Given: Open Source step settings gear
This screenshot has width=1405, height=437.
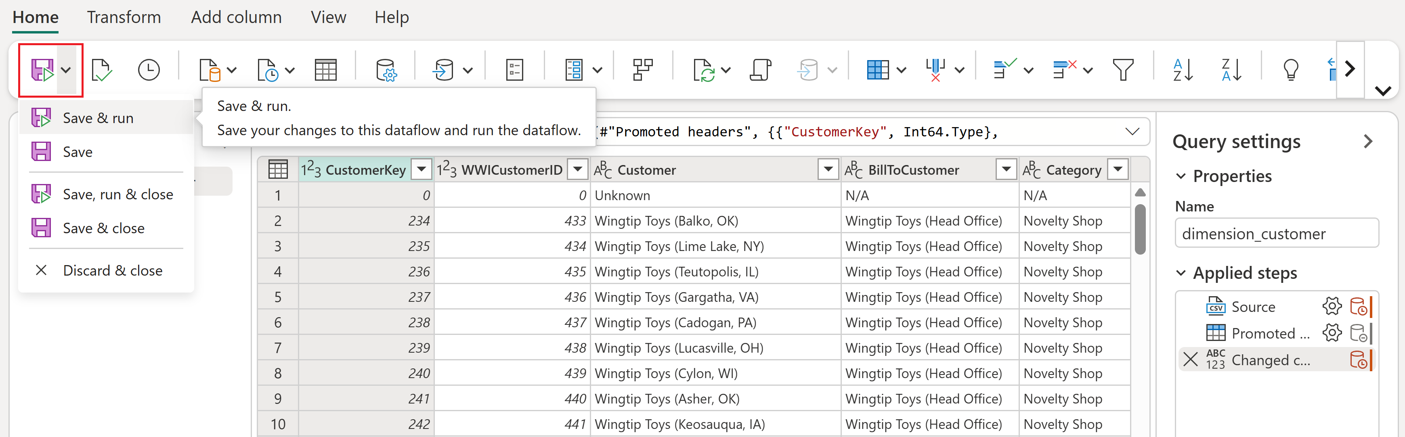Looking at the screenshot, I should [1332, 306].
